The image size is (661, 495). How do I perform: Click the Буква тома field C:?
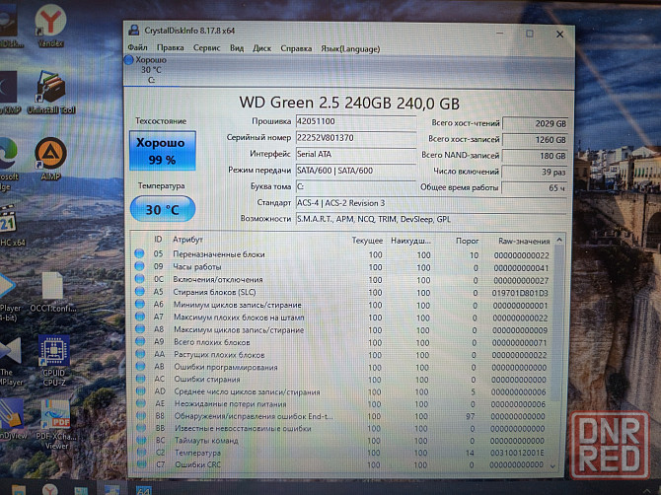(x=356, y=186)
